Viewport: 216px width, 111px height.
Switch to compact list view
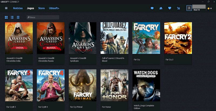pos(18,17)
